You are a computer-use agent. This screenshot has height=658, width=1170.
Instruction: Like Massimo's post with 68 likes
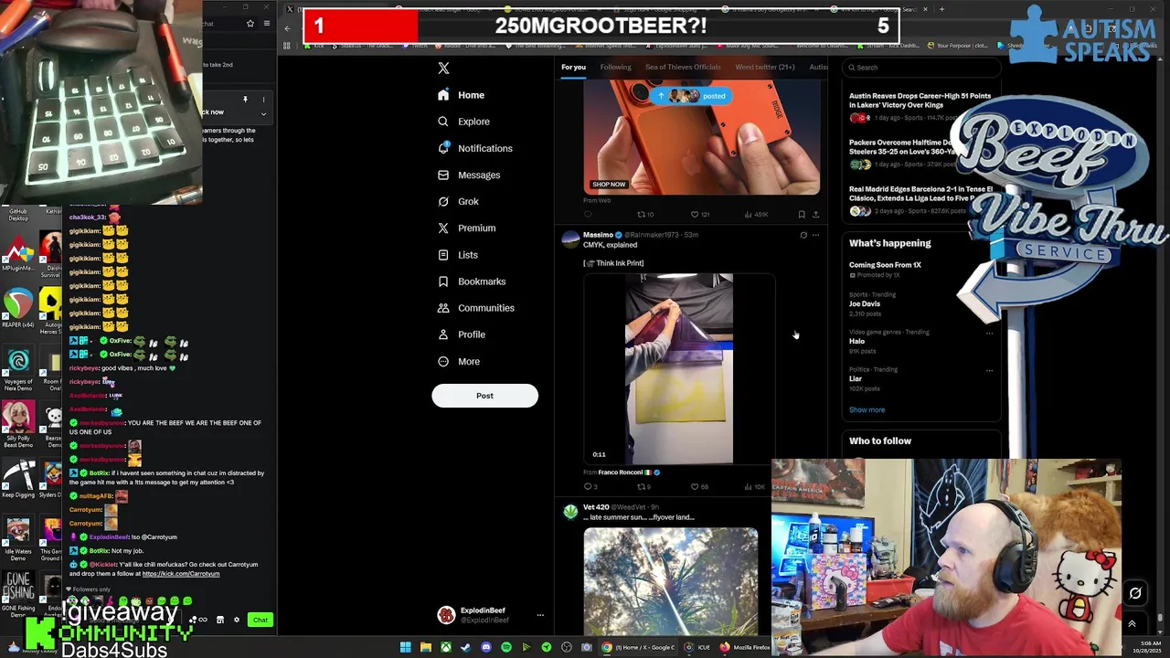pos(699,487)
